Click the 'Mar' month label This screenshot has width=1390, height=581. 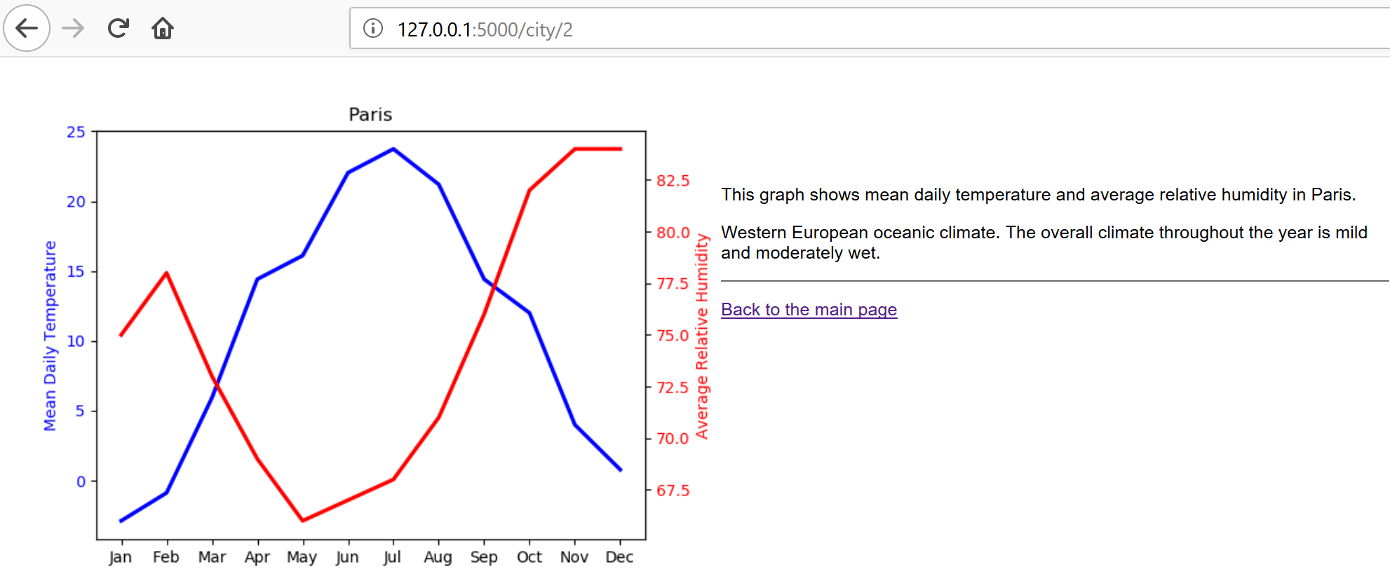pyautogui.click(x=212, y=556)
